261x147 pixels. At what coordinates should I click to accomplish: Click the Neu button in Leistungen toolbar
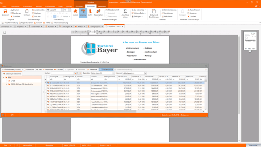coord(39,69)
